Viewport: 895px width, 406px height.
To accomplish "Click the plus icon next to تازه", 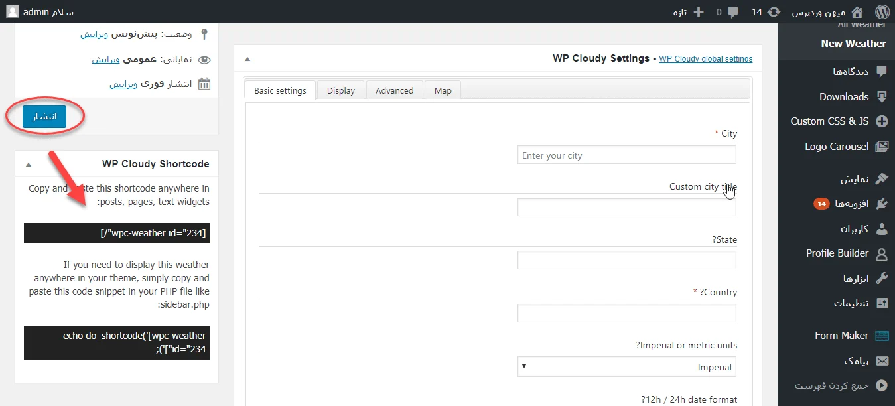I will 698,12.
